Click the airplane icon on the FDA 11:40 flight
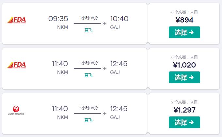 (x=104, y=68)
